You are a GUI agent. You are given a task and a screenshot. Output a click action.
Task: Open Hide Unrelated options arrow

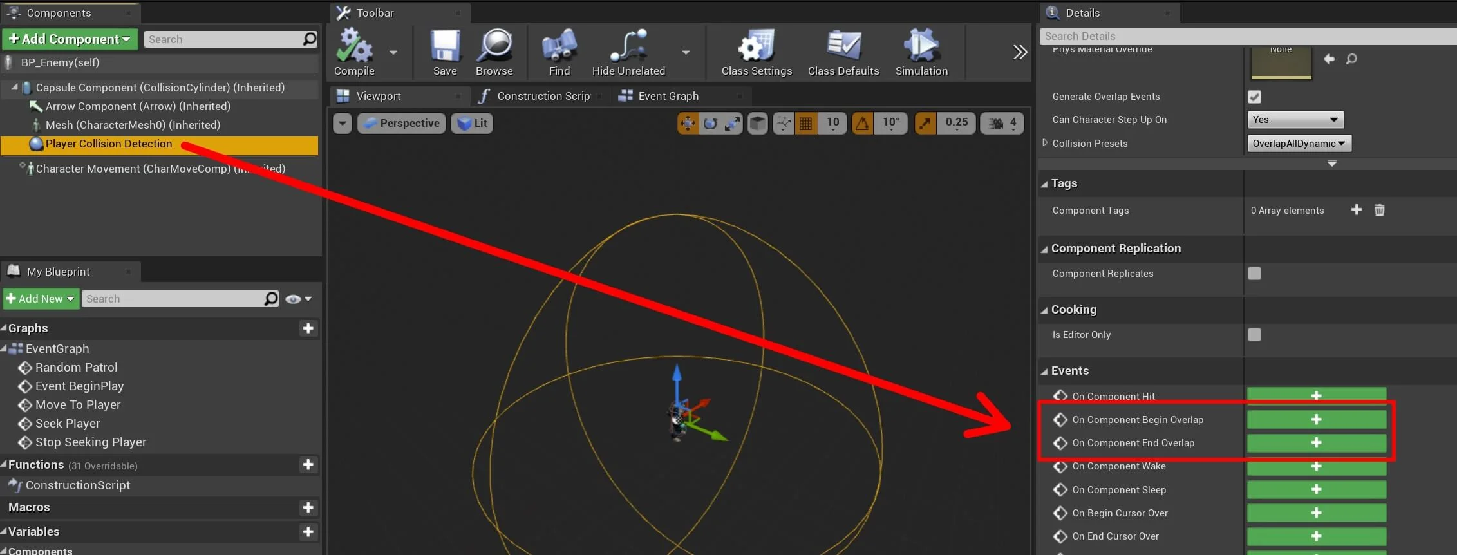click(686, 52)
